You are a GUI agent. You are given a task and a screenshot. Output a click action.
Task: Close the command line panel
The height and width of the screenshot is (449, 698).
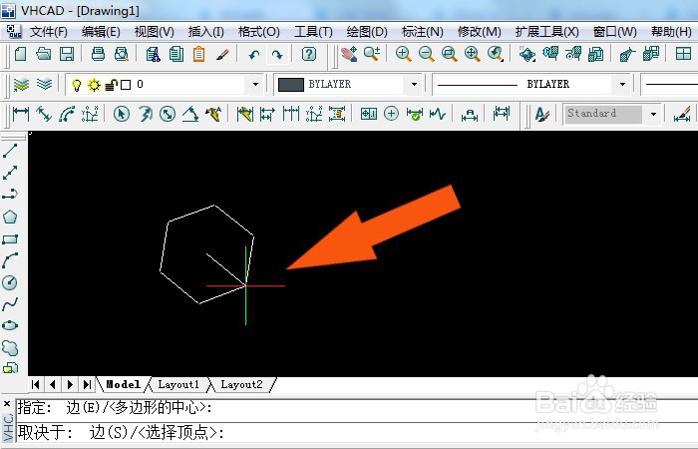(x=7, y=404)
